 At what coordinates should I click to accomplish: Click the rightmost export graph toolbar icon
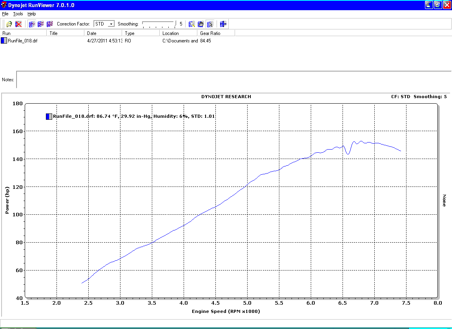pos(223,24)
